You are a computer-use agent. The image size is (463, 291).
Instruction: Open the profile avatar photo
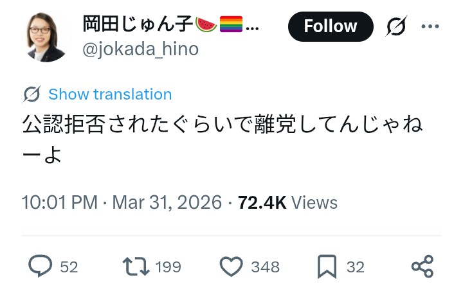pos(47,36)
